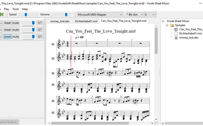Image resolution: width=203 pixels, height=126 pixels.
Task: Click the Speed label in the toolbar
Action: (13, 14)
